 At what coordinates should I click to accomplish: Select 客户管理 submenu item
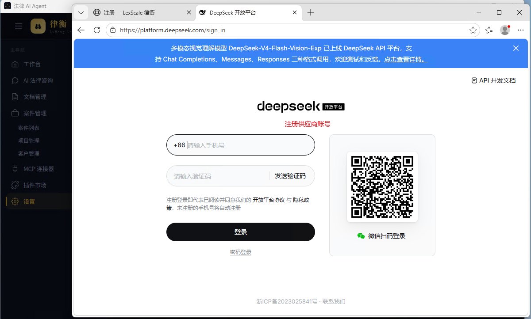(x=29, y=154)
